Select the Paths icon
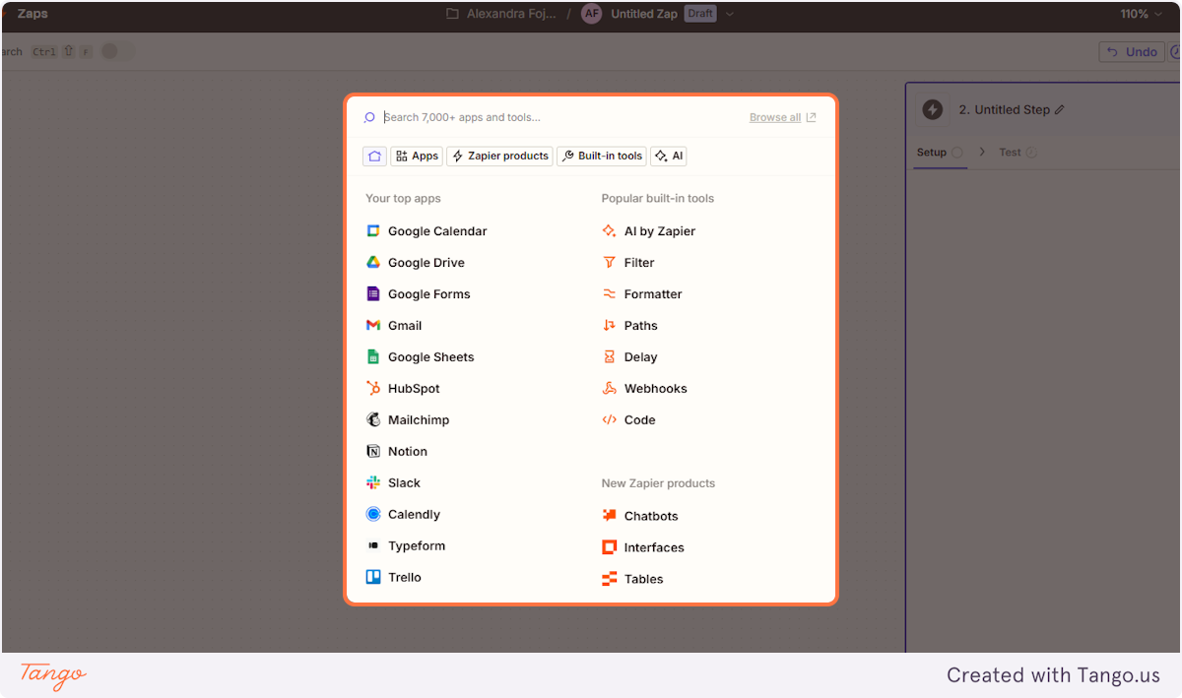The height and width of the screenshot is (698, 1182). (610, 326)
